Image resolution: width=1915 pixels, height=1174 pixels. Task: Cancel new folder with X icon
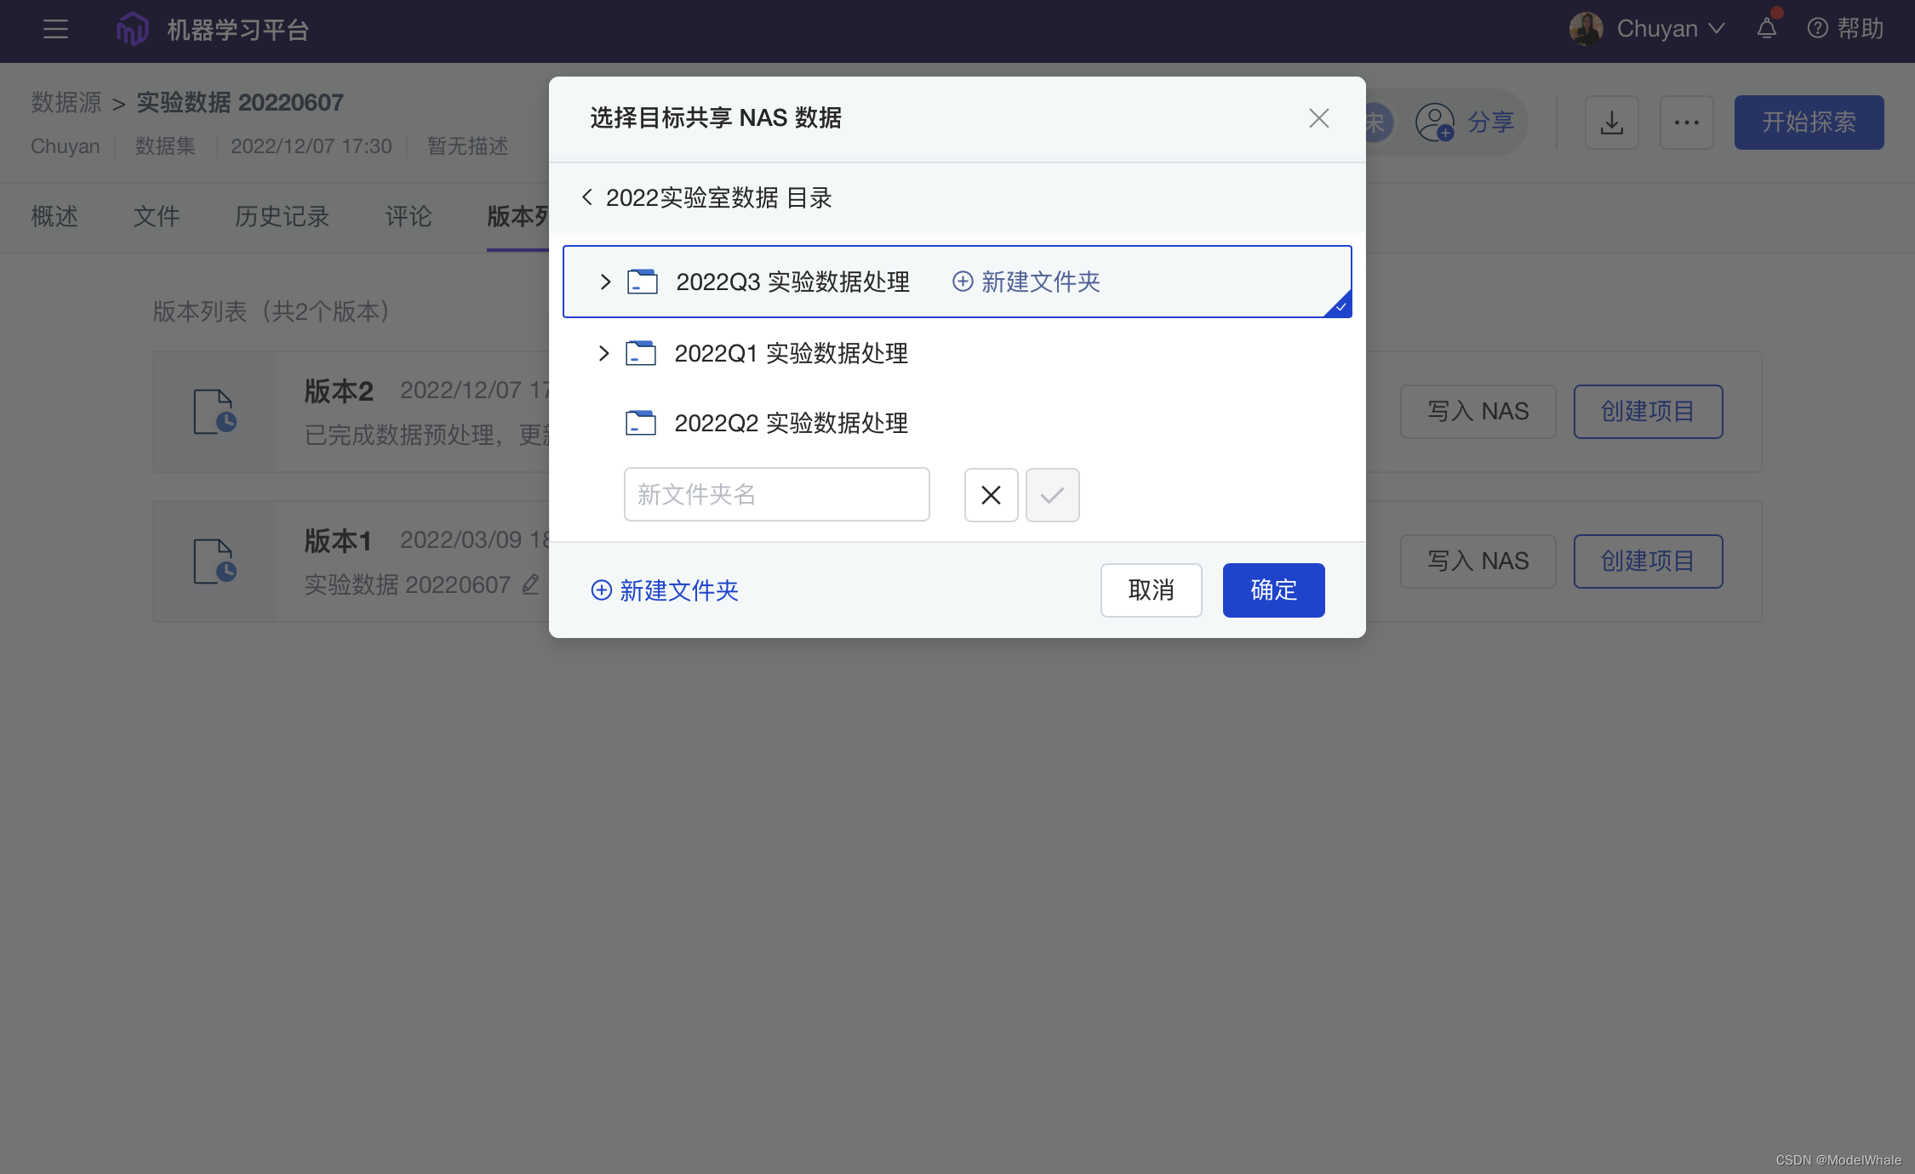991,495
